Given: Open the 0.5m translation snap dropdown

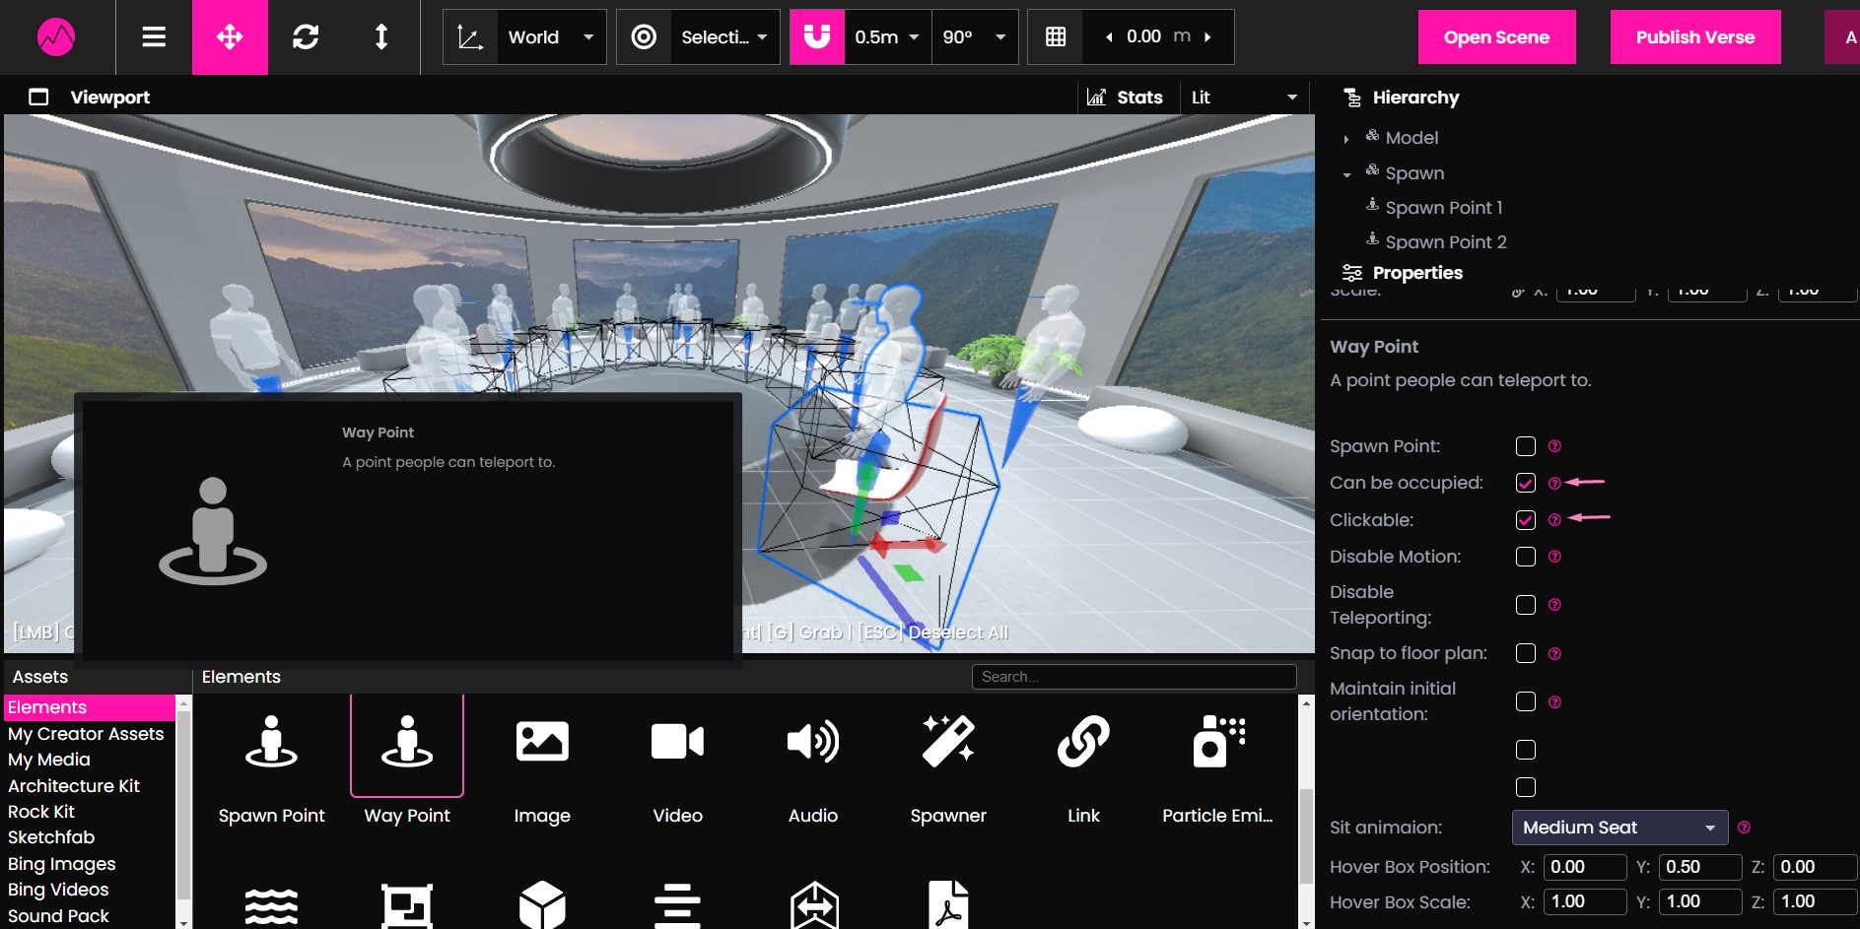Looking at the screenshot, I should click(x=887, y=37).
